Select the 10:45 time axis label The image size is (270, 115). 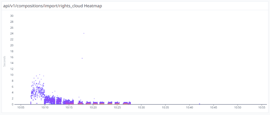pyautogui.click(x=214, y=108)
